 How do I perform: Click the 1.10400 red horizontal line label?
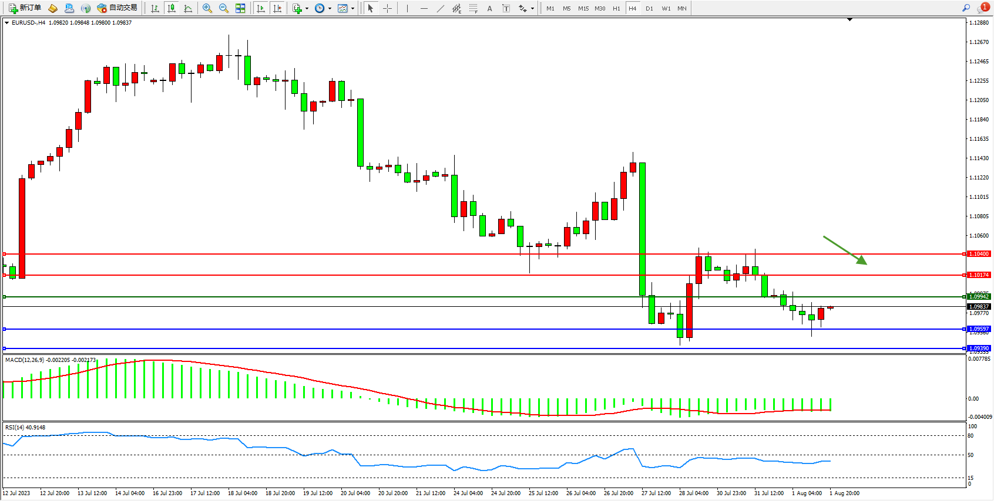(x=979, y=254)
